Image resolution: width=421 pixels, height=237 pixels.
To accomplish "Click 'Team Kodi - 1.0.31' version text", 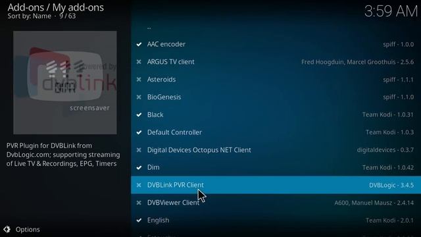I will (x=388, y=115).
